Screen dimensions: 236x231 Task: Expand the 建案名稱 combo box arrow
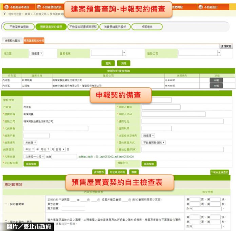tap(124, 53)
